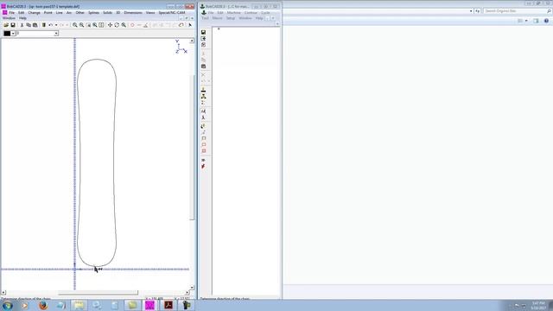The height and width of the screenshot is (311, 553).
Task: Open Firefox from the taskbar
Action: coord(43,305)
